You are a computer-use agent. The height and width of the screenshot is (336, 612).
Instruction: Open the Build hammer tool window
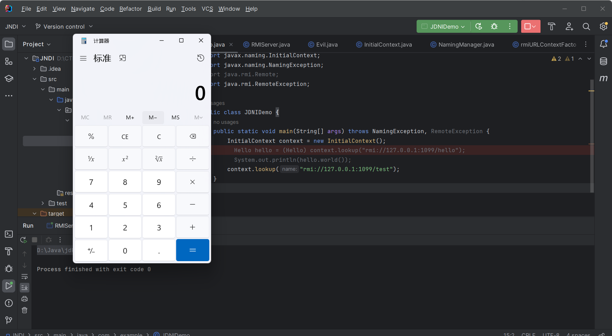pos(9,251)
